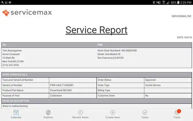Click the WORK ORDER DETAILS header
The image size is (193, 121).
[15, 75]
